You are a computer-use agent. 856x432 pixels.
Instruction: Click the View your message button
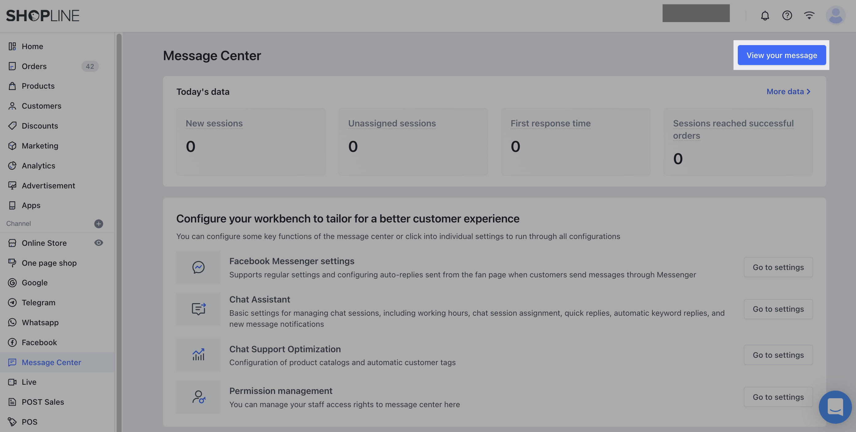click(782, 55)
